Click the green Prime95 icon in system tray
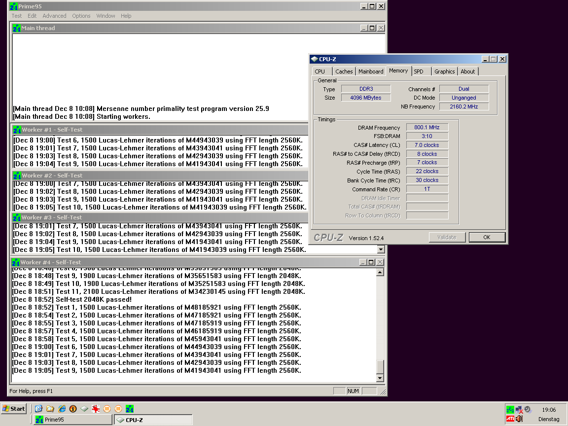Viewport: 568px width, 426px height. coord(510,410)
